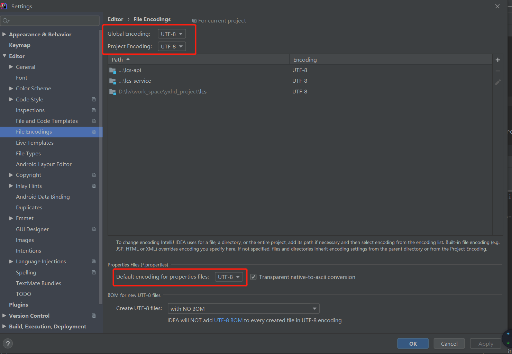The height and width of the screenshot is (354, 512).
Task: Expand Appearance & Behavior section
Action: 4,34
